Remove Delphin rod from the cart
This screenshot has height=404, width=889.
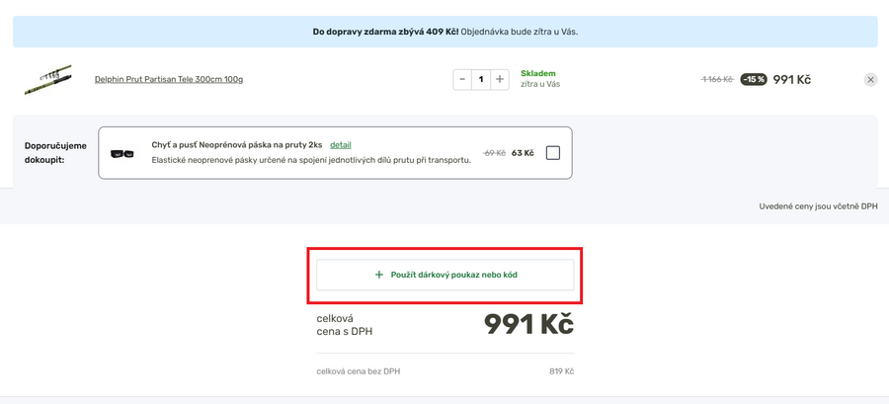tap(870, 79)
